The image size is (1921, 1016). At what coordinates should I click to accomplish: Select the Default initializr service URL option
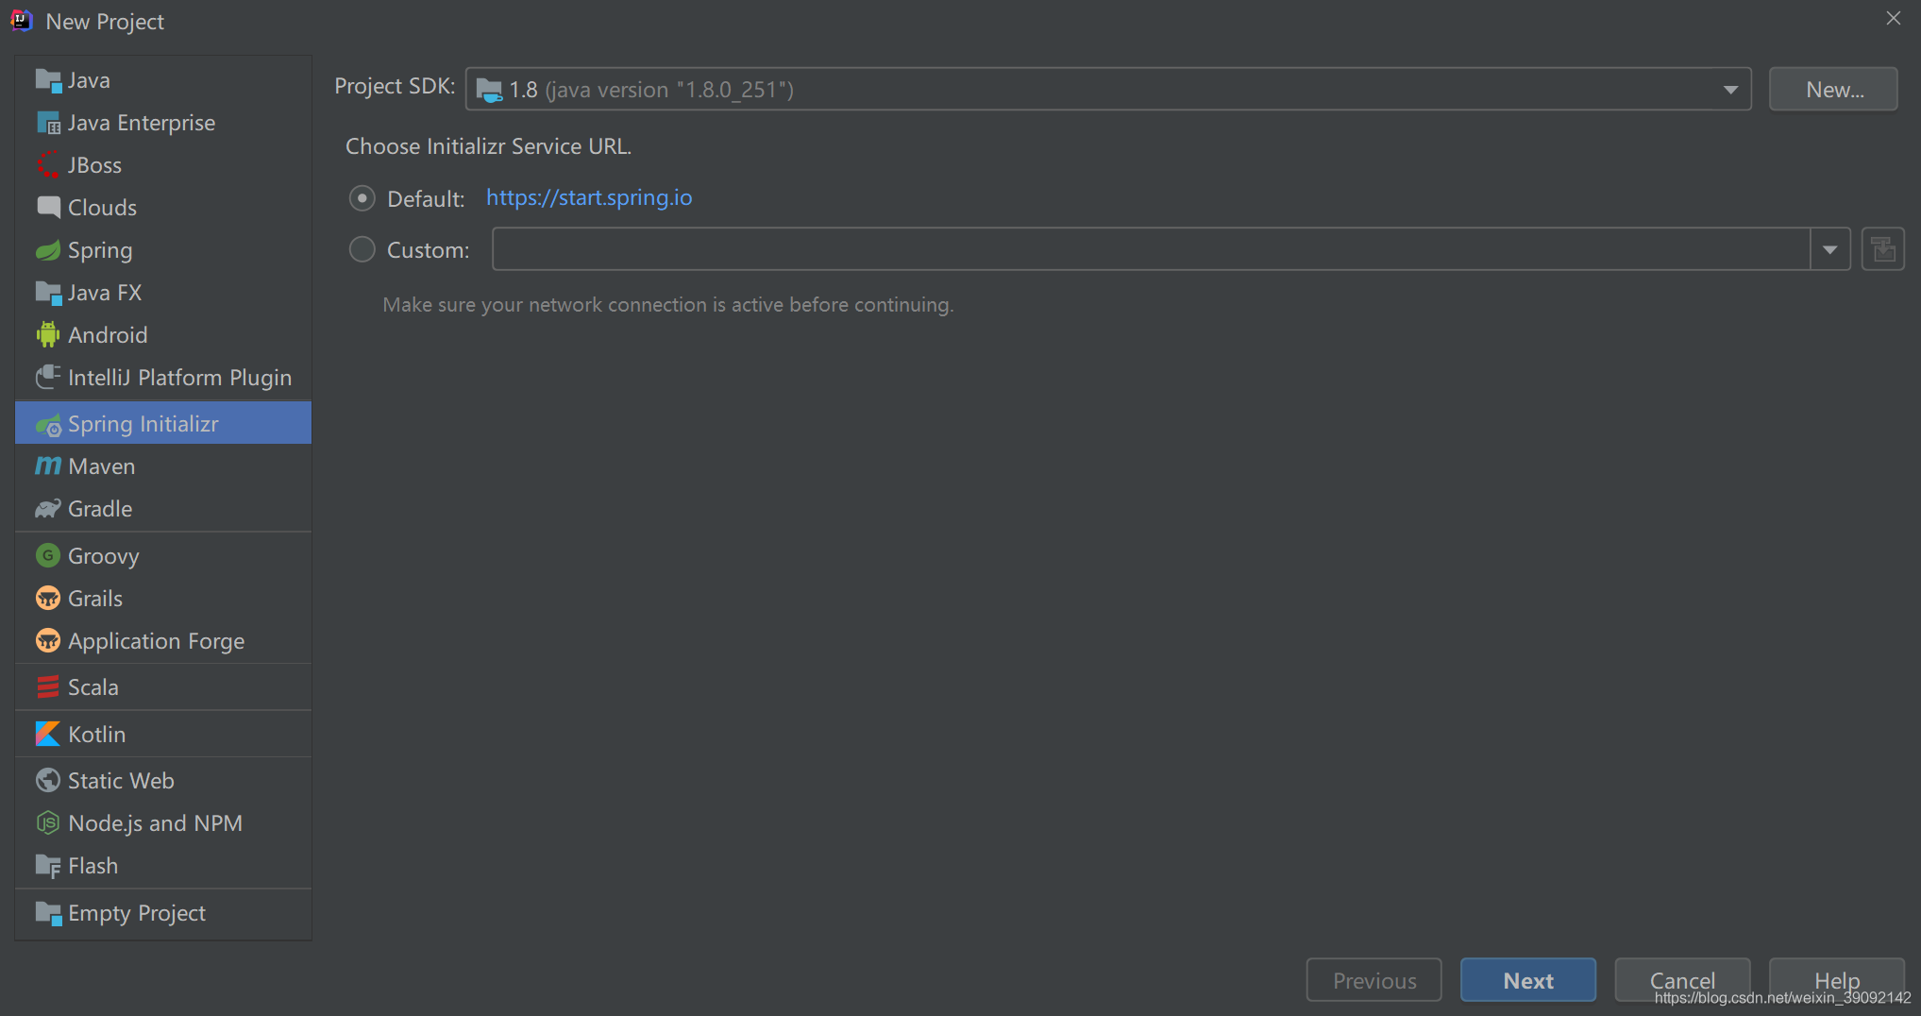362,197
